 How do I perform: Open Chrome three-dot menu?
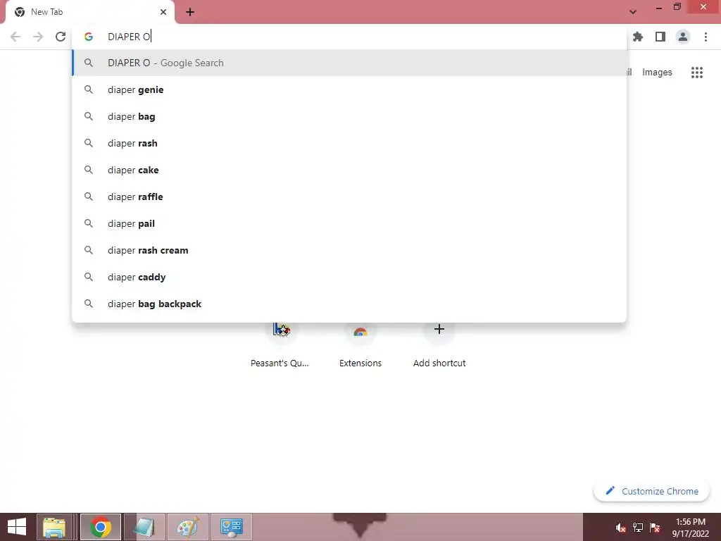[x=706, y=37]
